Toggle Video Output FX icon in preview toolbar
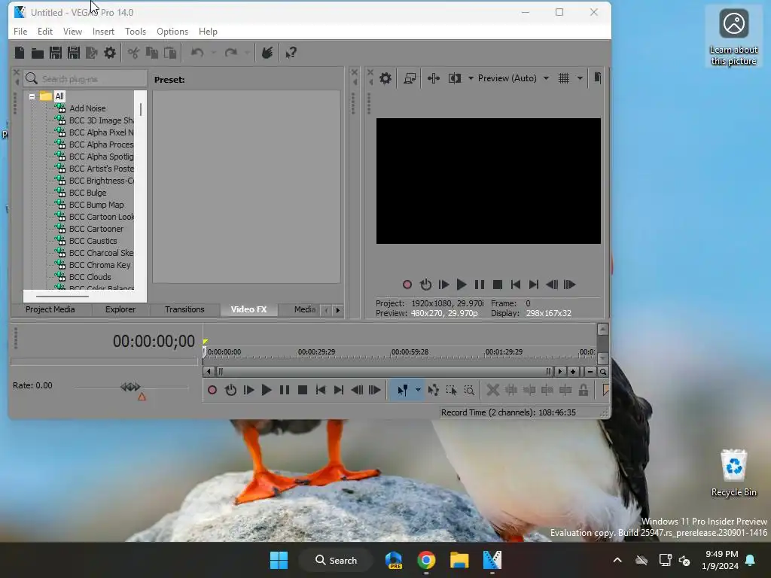The width and height of the screenshot is (771, 578). 433,78
